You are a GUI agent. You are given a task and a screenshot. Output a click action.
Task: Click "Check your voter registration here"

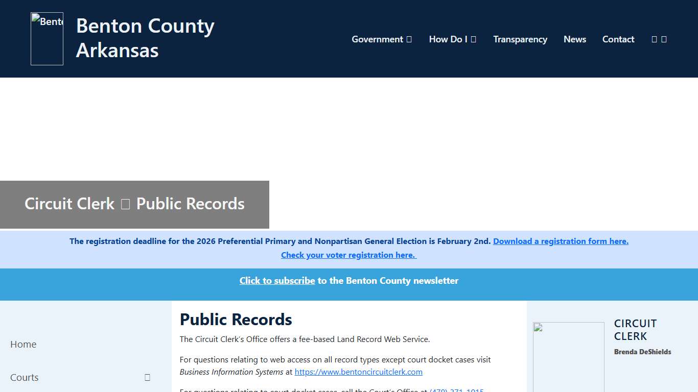pyautogui.click(x=348, y=255)
